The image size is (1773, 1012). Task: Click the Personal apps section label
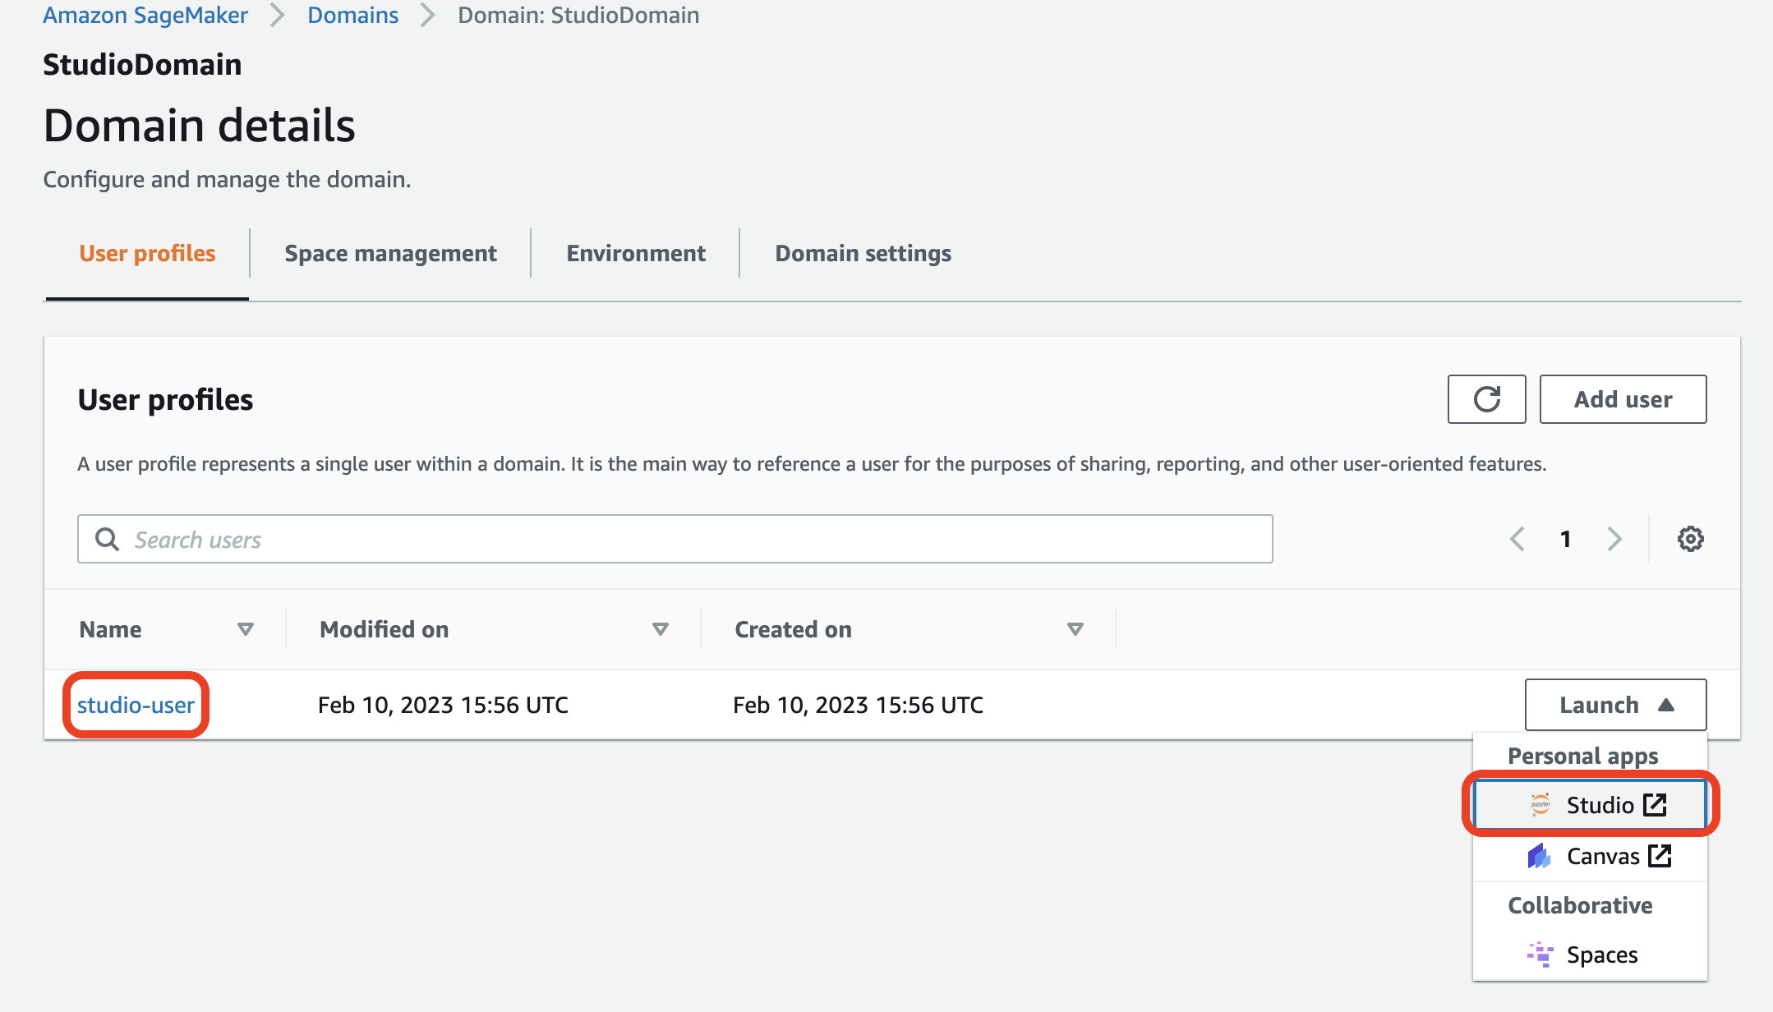[1582, 756]
